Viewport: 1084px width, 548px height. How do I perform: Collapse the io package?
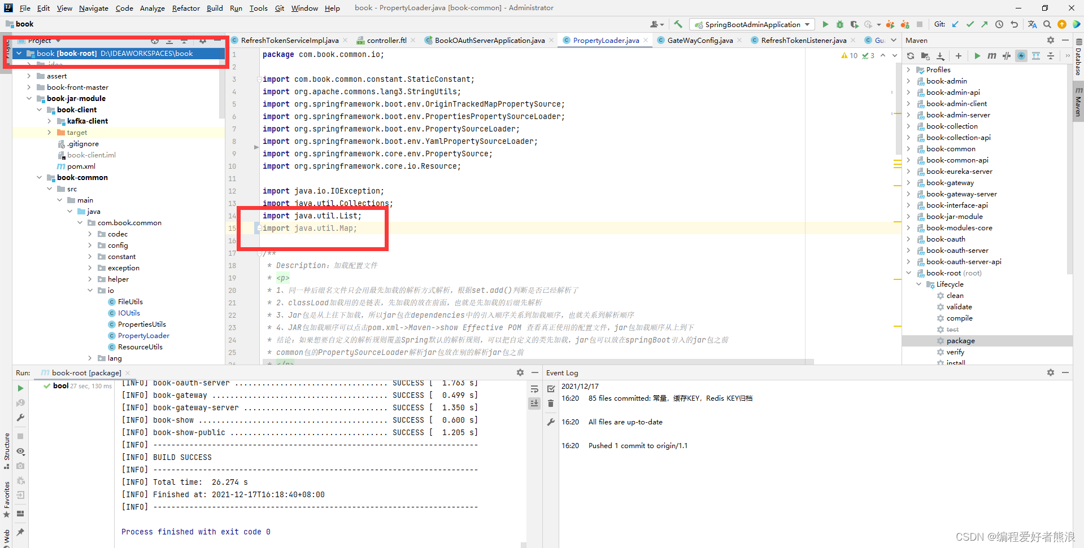point(90,290)
